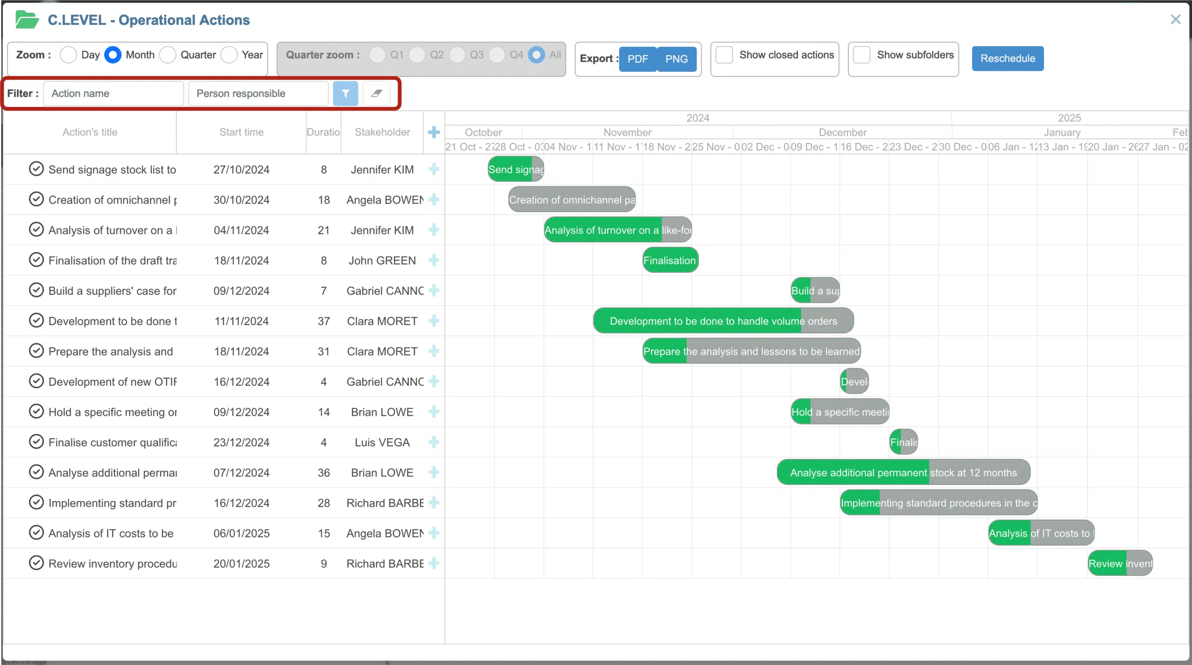The height and width of the screenshot is (665, 1192).
Task: Click the Person responsible filter field
Action: pyautogui.click(x=258, y=94)
